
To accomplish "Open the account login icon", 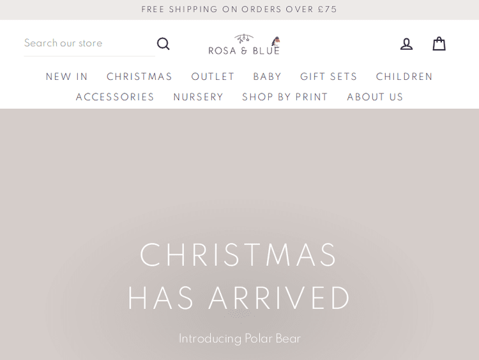I will pyautogui.click(x=406, y=44).
